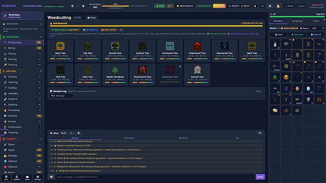Click the HP health bar

coord(297,16)
